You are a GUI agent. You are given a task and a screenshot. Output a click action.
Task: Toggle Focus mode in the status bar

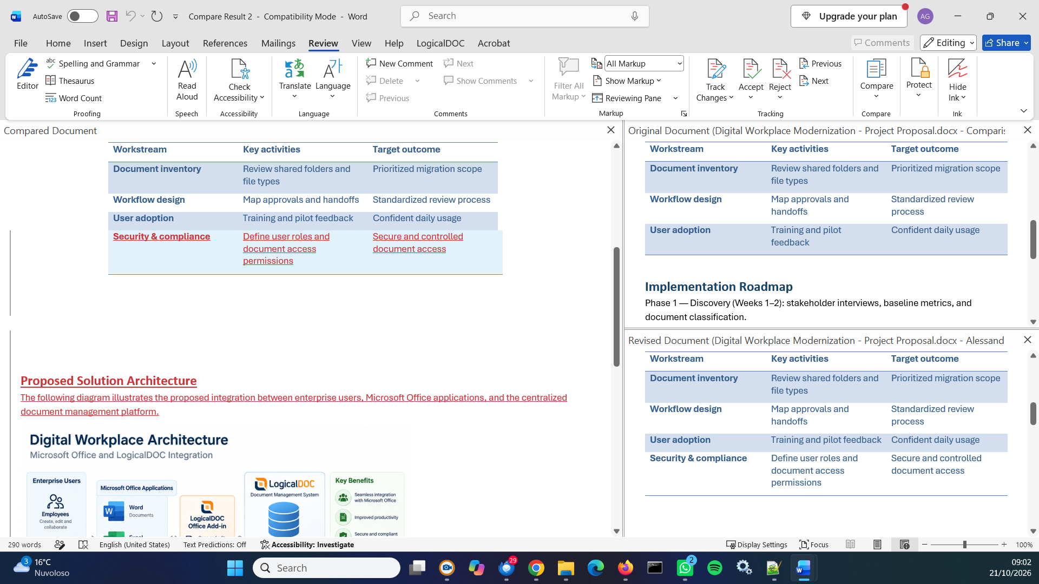[x=814, y=545]
